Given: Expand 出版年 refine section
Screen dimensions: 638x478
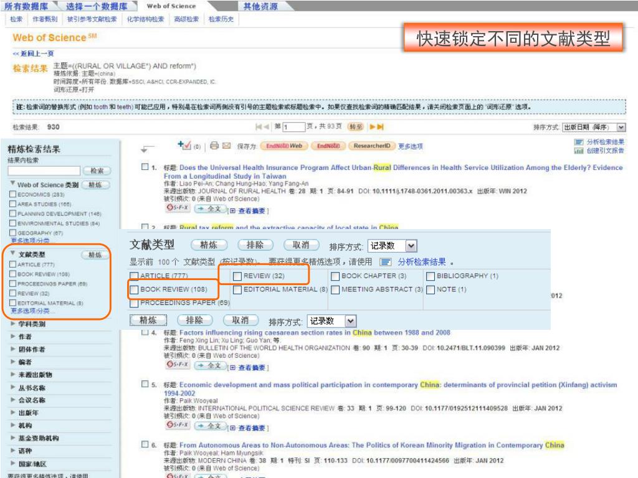Looking at the screenshot, I should coord(13,413).
